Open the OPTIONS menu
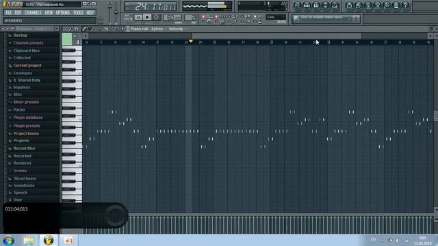The width and height of the screenshot is (438, 246). [x=62, y=13]
